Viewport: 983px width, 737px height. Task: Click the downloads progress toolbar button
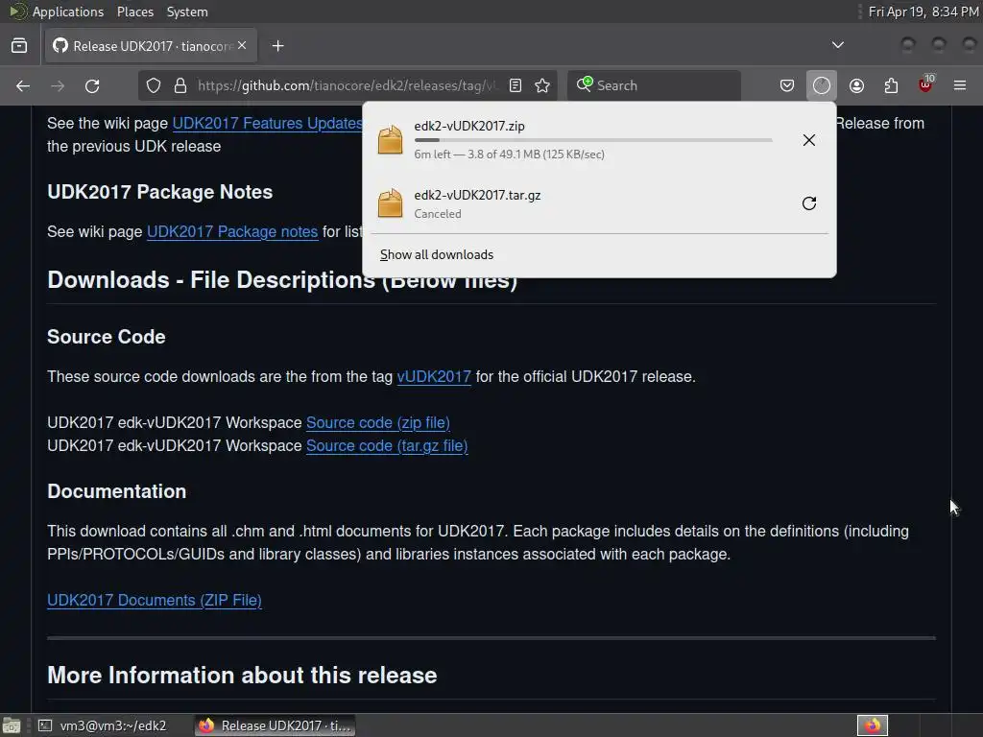pyautogui.click(x=822, y=85)
